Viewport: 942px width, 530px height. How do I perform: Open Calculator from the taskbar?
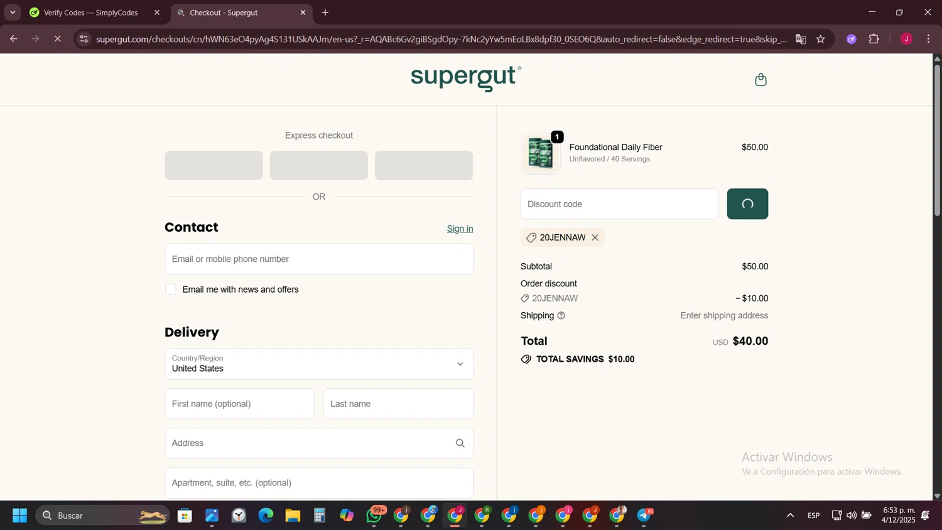tap(320, 516)
